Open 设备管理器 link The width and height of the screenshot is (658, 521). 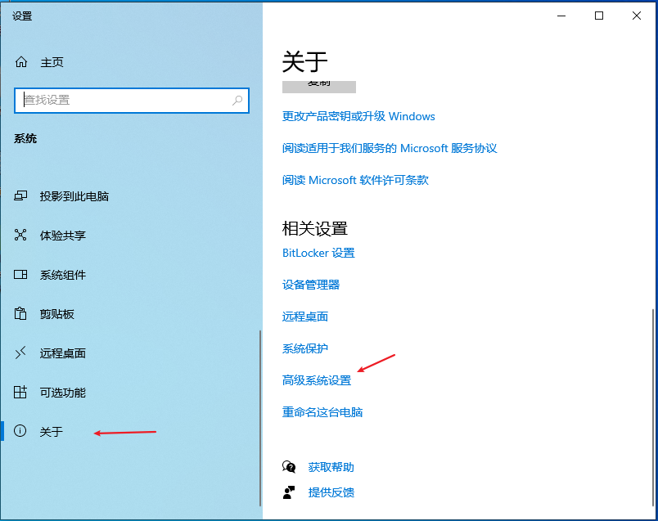coord(310,285)
